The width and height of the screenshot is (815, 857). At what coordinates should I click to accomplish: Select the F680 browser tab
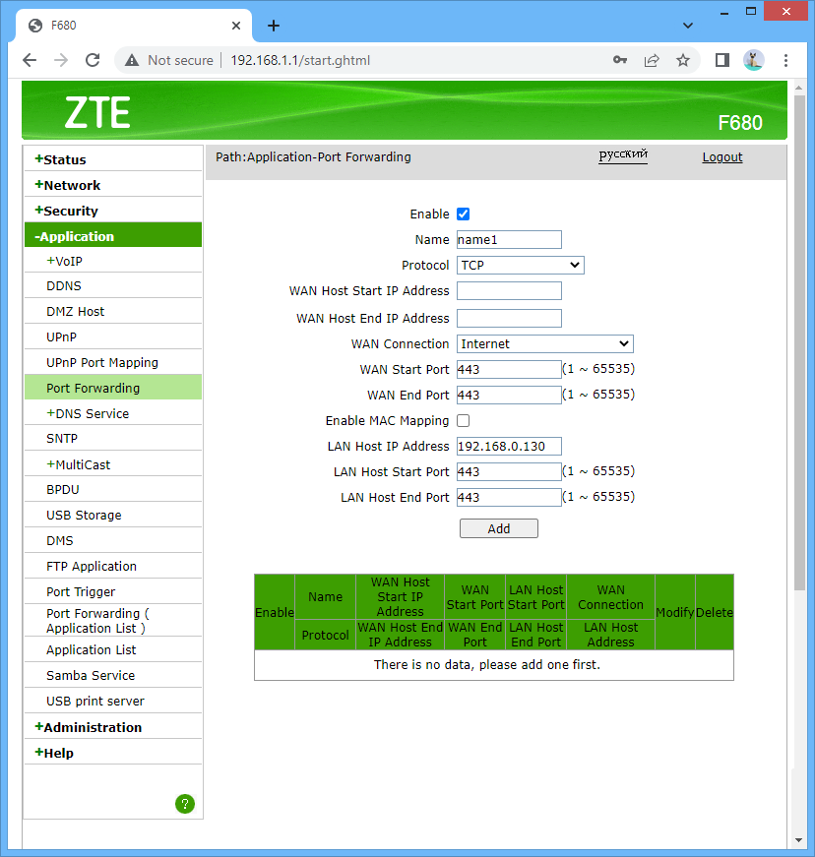tap(134, 26)
